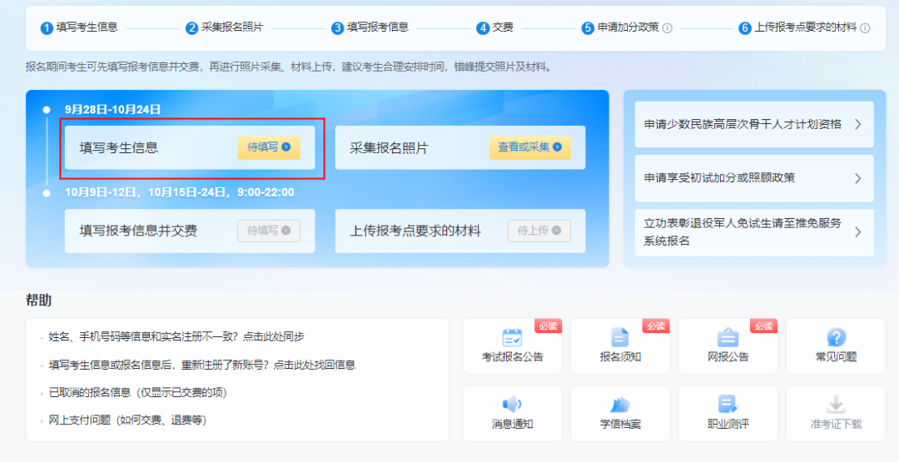Click info icon next to 申请加分政策
This screenshot has width=899, height=462.
coord(668,28)
